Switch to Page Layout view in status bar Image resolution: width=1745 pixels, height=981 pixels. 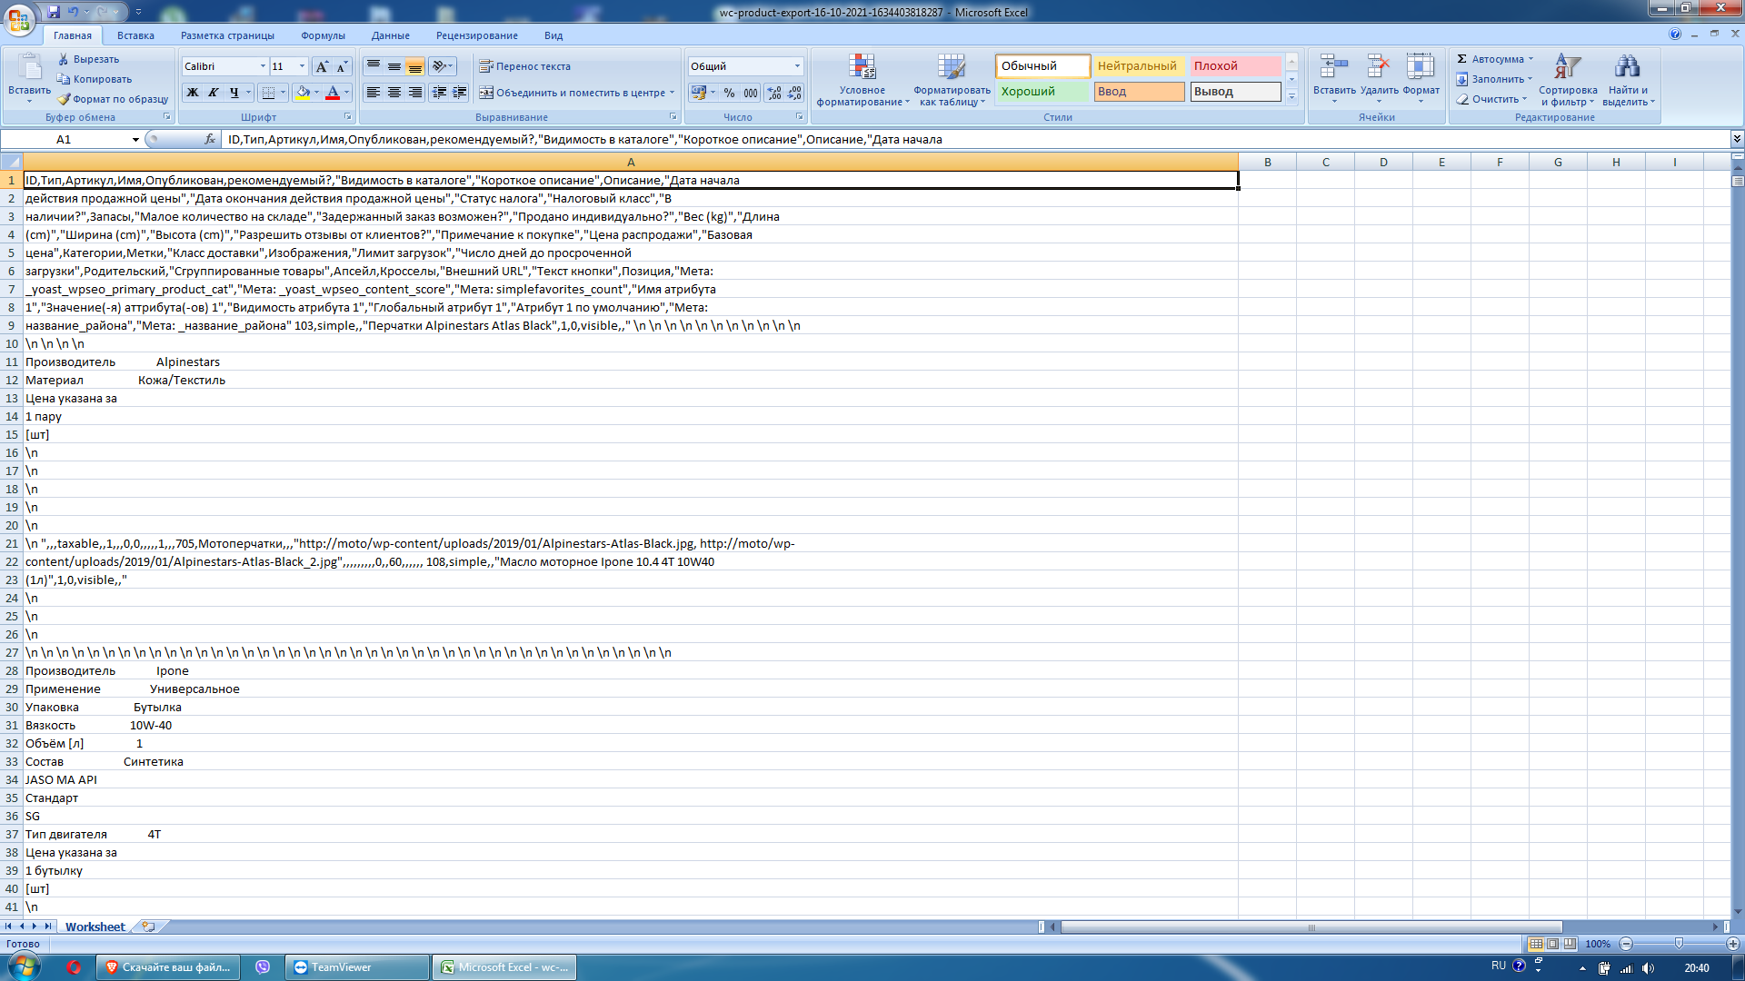pos(1552,944)
